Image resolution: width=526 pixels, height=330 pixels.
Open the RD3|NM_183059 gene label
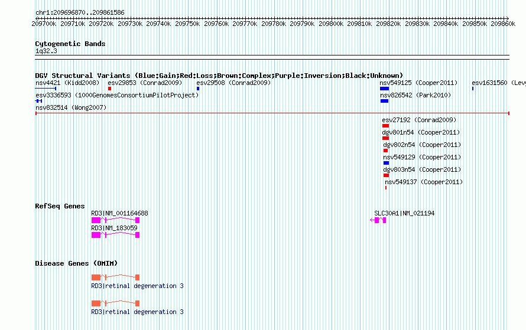[115, 228]
